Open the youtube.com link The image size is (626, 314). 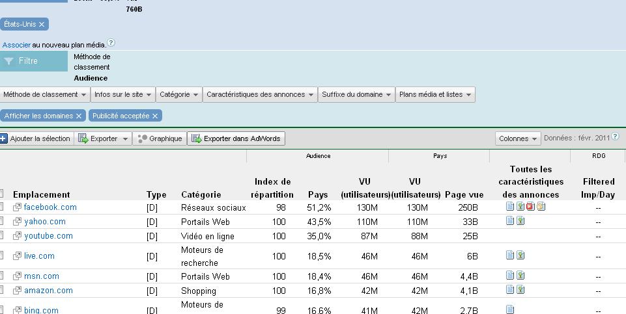(x=48, y=236)
